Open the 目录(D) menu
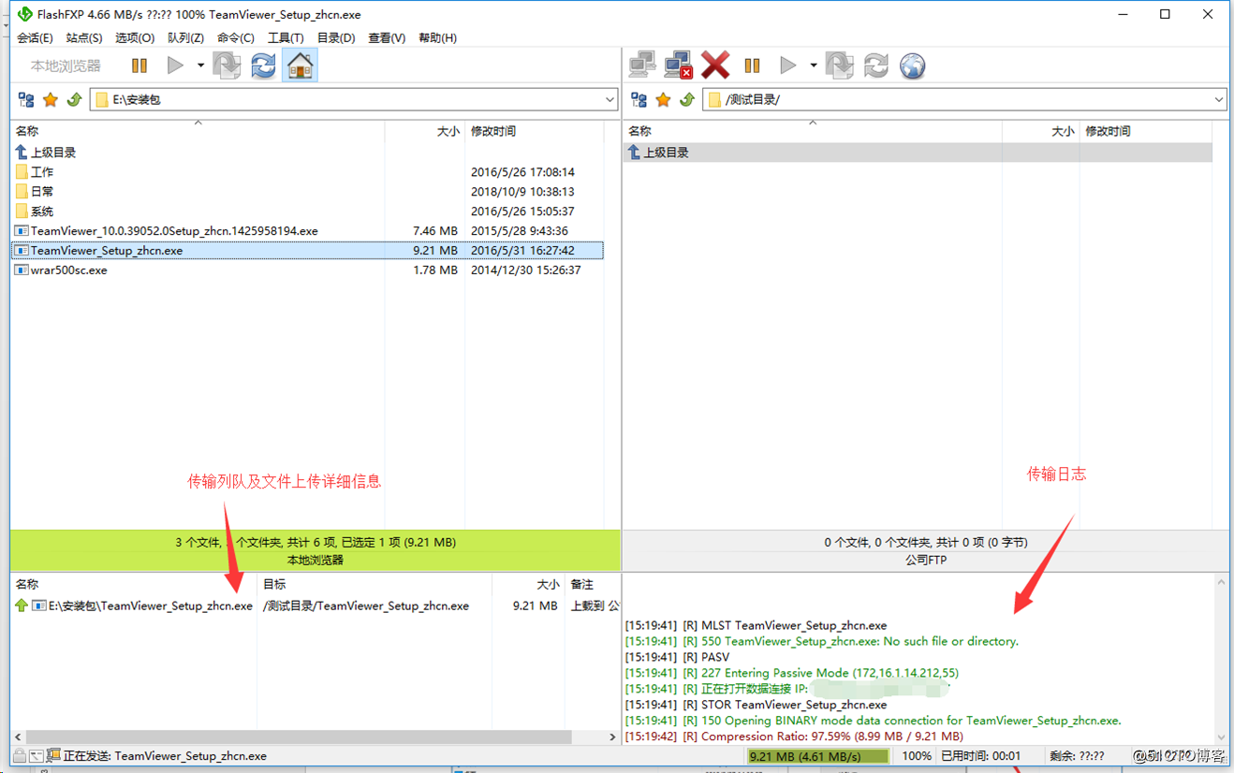 coord(336,38)
